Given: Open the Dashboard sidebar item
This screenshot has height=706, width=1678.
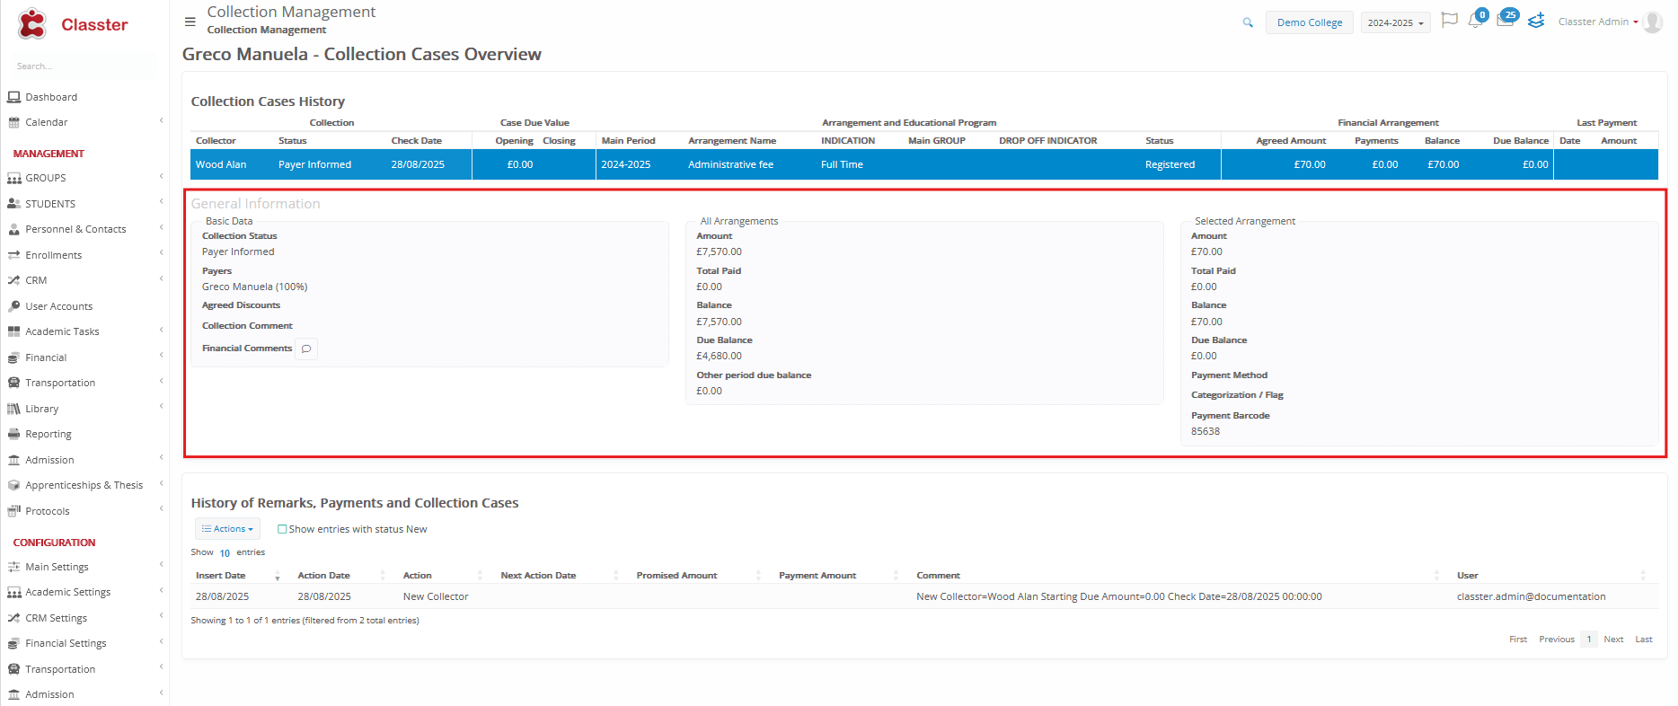Looking at the screenshot, I should 51,97.
